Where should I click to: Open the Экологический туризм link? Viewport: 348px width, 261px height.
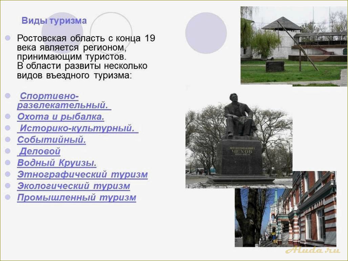[74, 186]
